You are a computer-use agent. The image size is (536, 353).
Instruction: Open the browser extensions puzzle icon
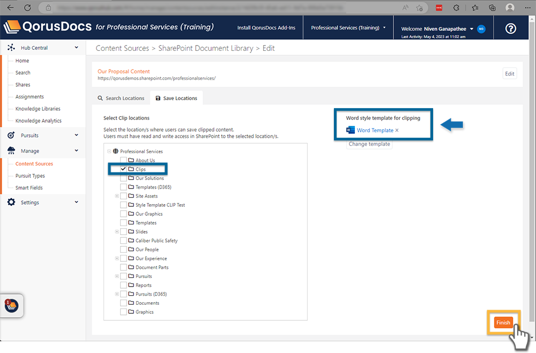point(456,7)
